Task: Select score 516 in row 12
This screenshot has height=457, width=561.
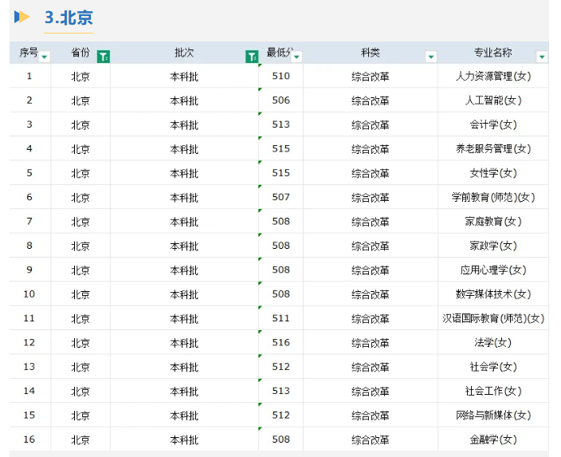Action: tap(280, 342)
